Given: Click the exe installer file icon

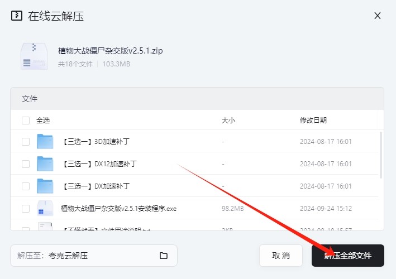Looking at the screenshot, I should [x=45, y=208].
